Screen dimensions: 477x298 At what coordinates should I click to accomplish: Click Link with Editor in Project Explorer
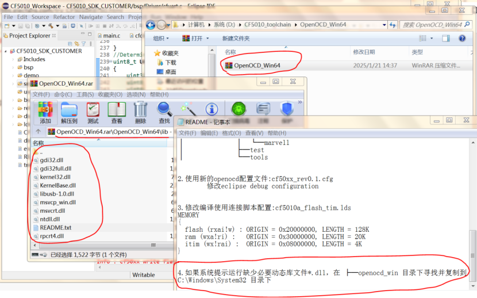tap(76, 44)
